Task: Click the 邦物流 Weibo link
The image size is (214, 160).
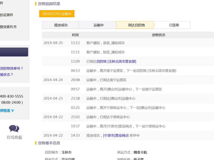Action: (5, 111)
